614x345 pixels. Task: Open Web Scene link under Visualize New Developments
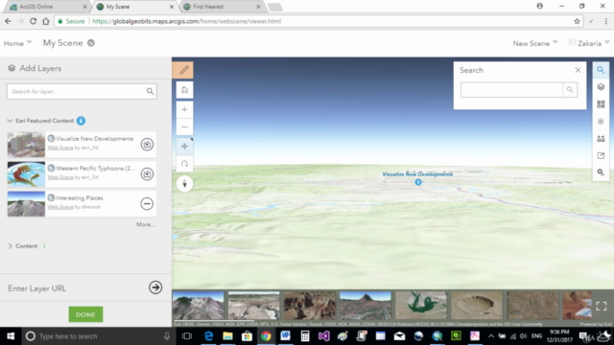(60, 148)
